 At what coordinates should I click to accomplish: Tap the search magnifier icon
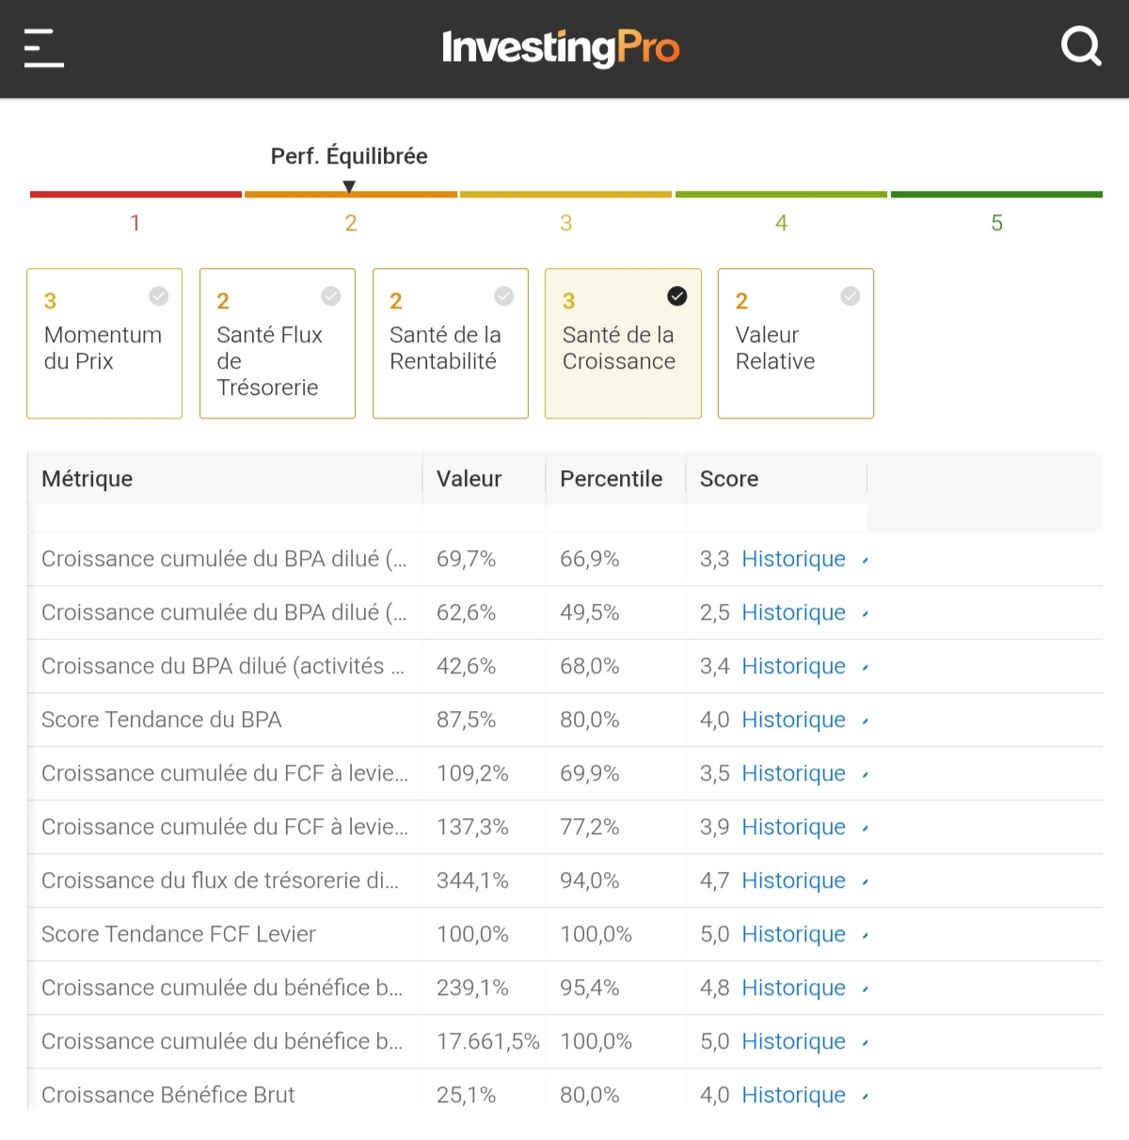pyautogui.click(x=1081, y=46)
